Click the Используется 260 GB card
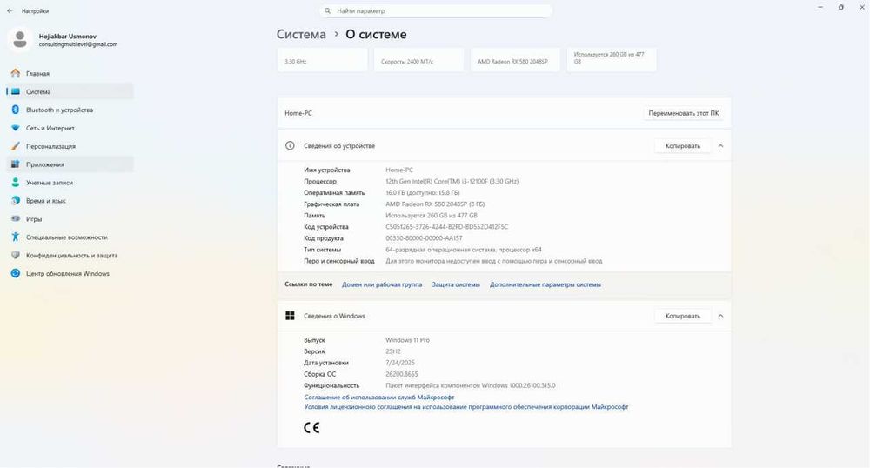870x468 pixels. coord(612,60)
